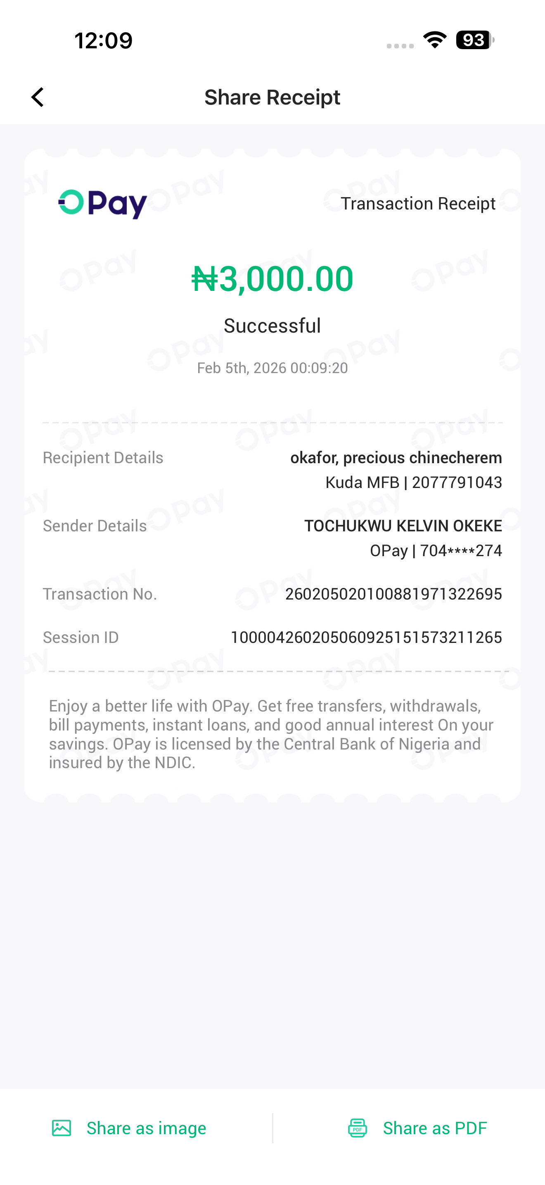
Task: Tap the transaction date Feb 5th, 2026
Action: click(272, 368)
